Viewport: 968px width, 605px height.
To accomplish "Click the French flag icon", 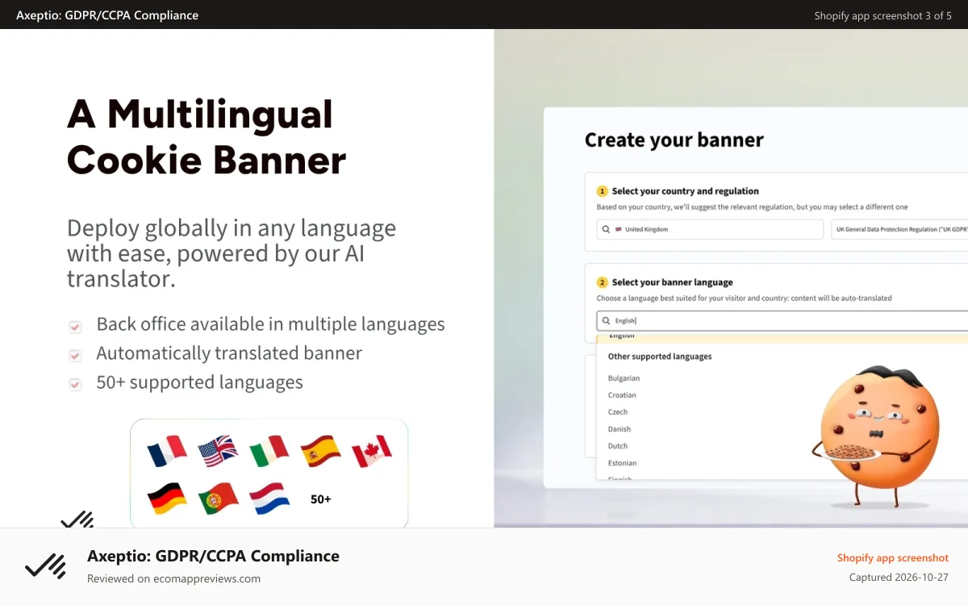I will 167,451.
